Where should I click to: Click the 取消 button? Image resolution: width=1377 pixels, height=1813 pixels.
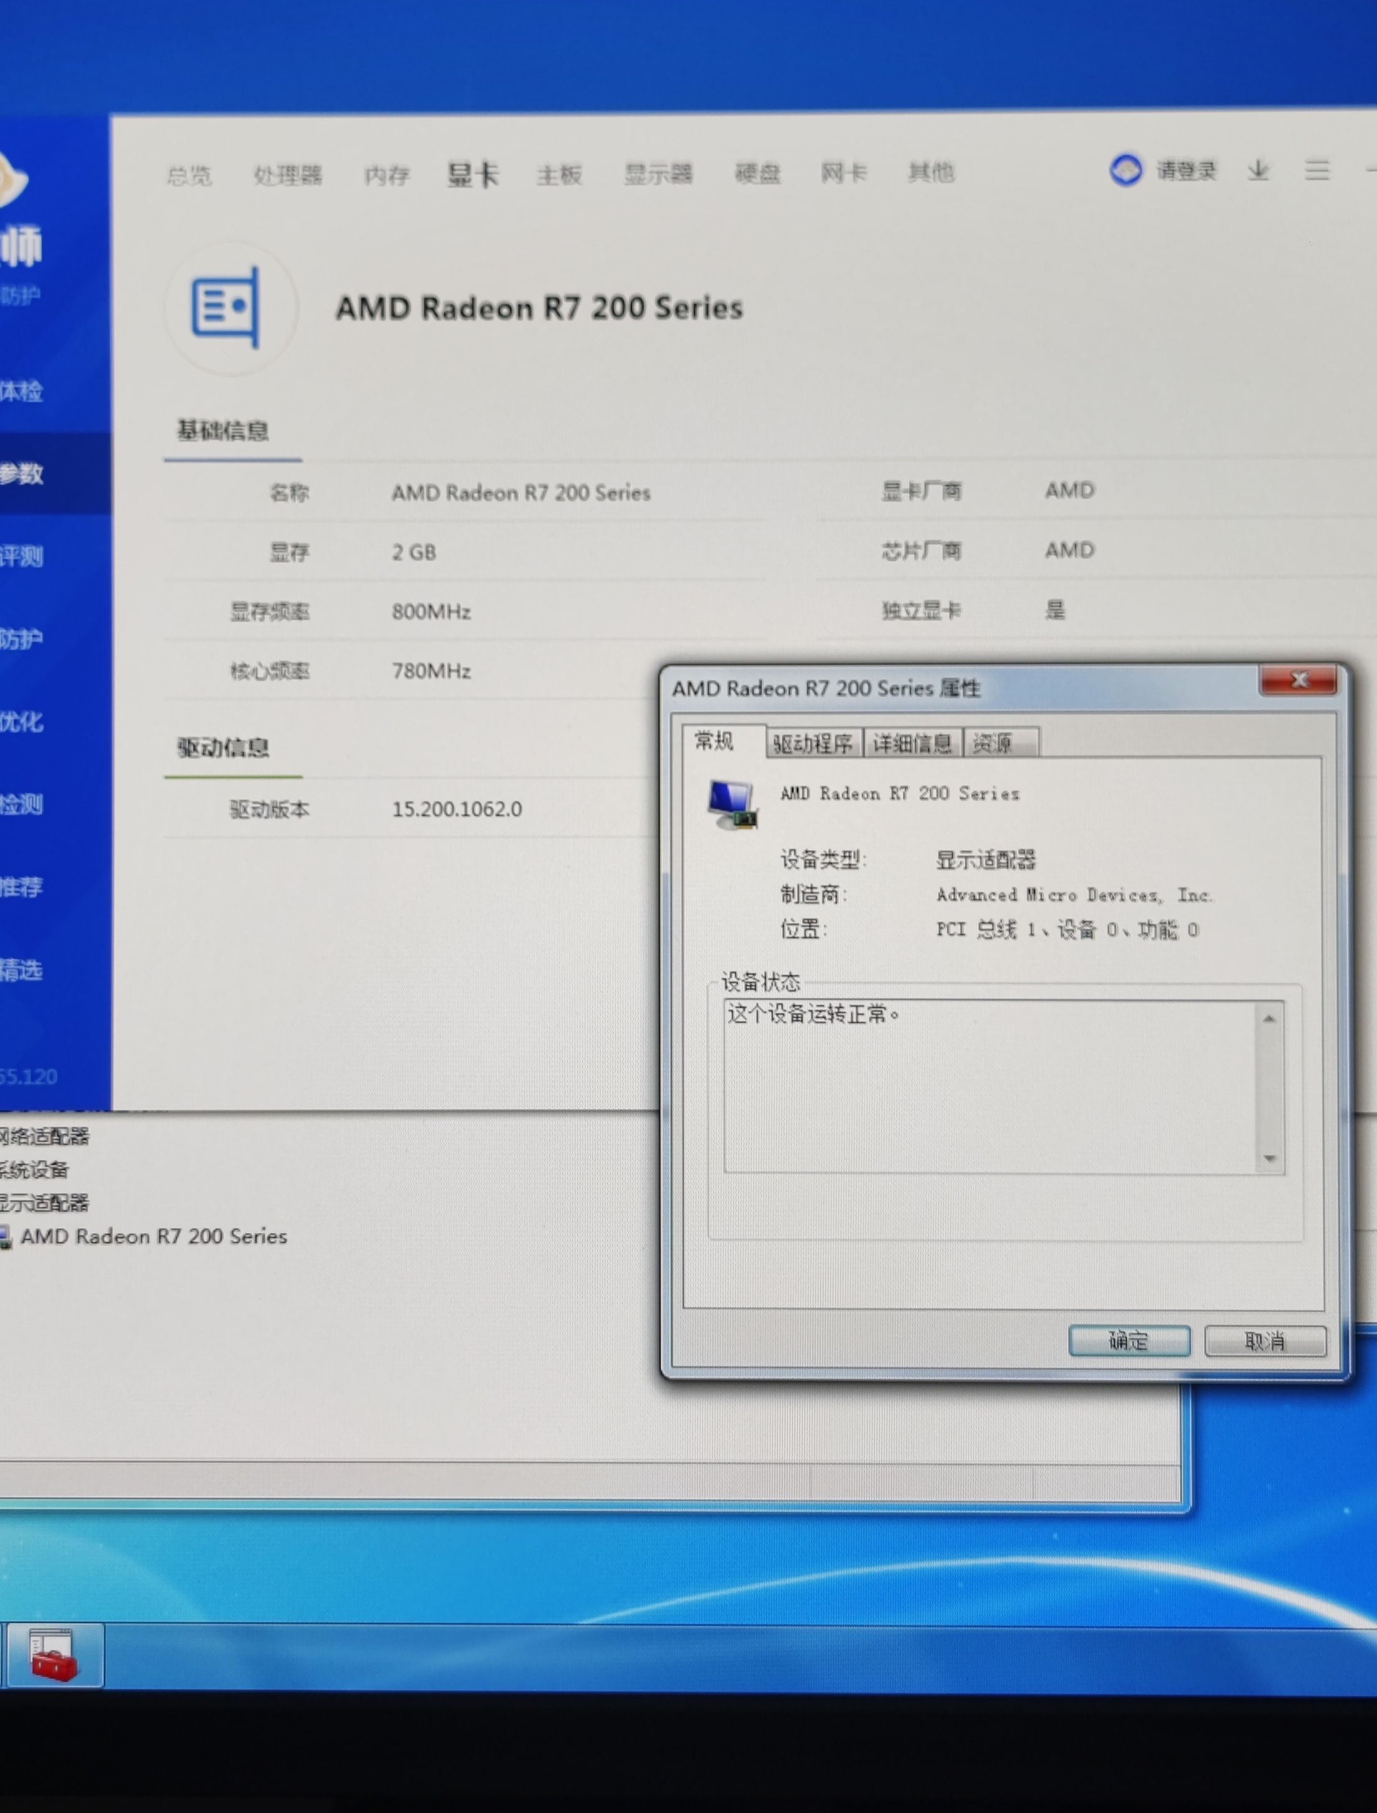click(x=1265, y=1341)
